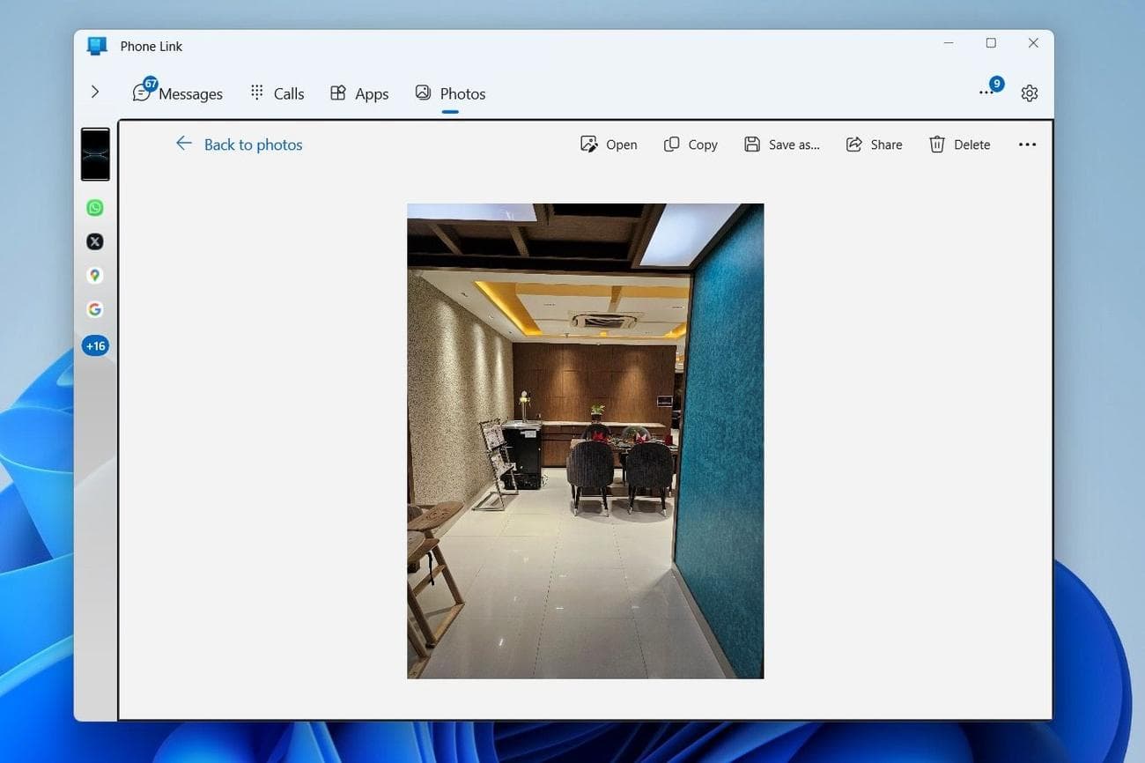Switch to the Messages tab

tap(178, 93)
